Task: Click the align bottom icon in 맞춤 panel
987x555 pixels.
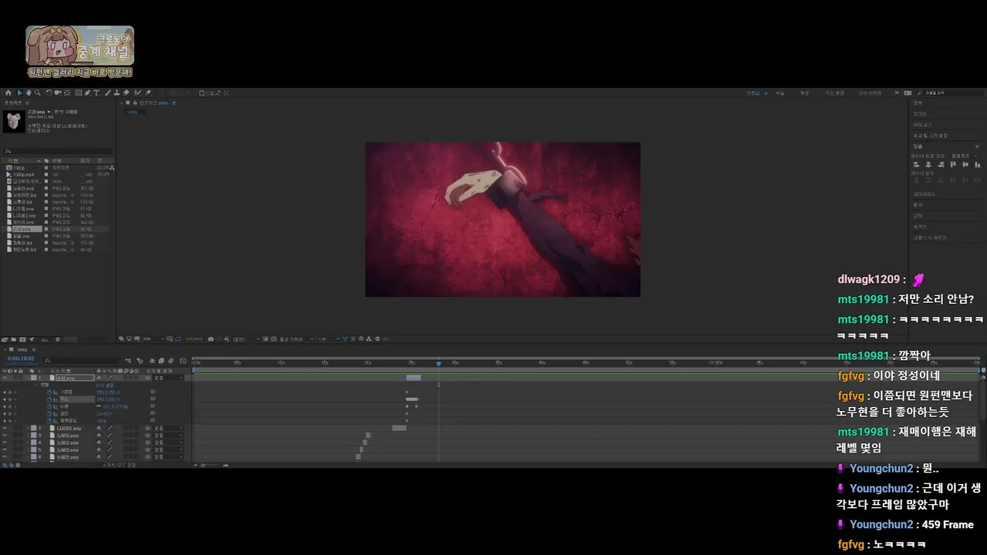Action: [978, 164]
